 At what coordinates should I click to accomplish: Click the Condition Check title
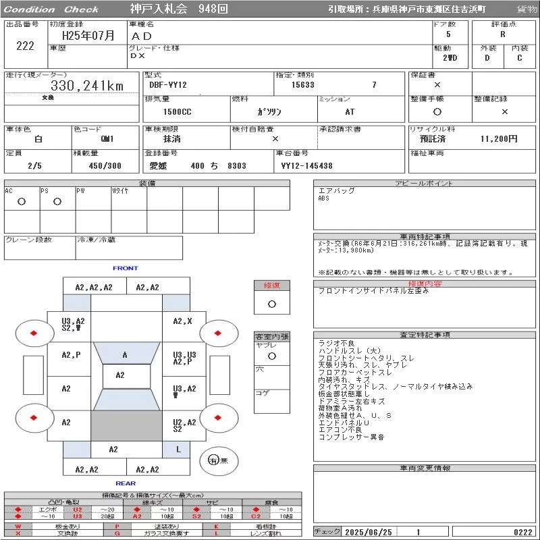[x=51, y=9]
